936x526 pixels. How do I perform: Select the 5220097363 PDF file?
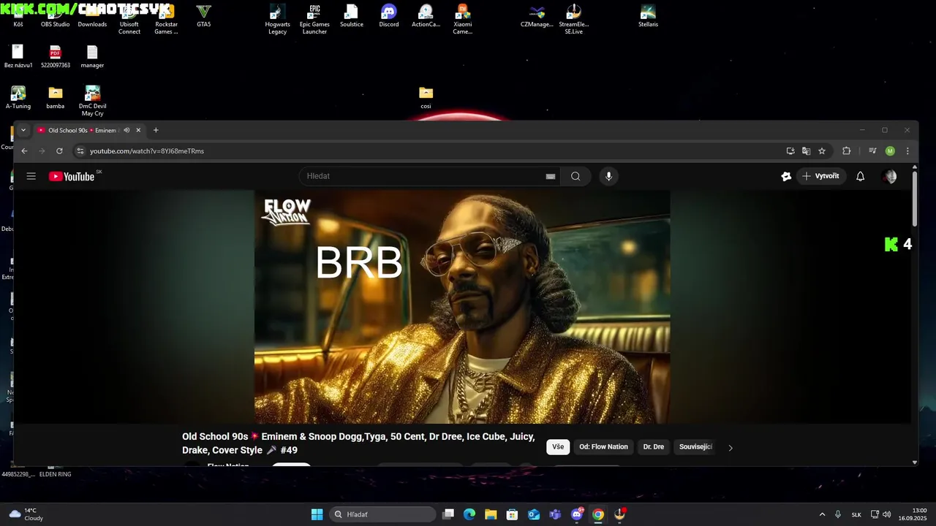pos(55,57)
